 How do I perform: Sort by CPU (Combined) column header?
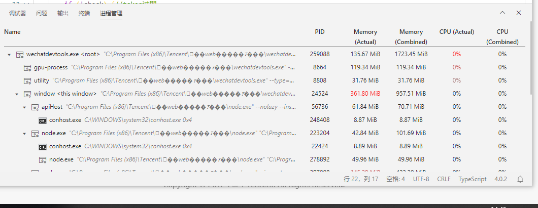coord(502,37)
